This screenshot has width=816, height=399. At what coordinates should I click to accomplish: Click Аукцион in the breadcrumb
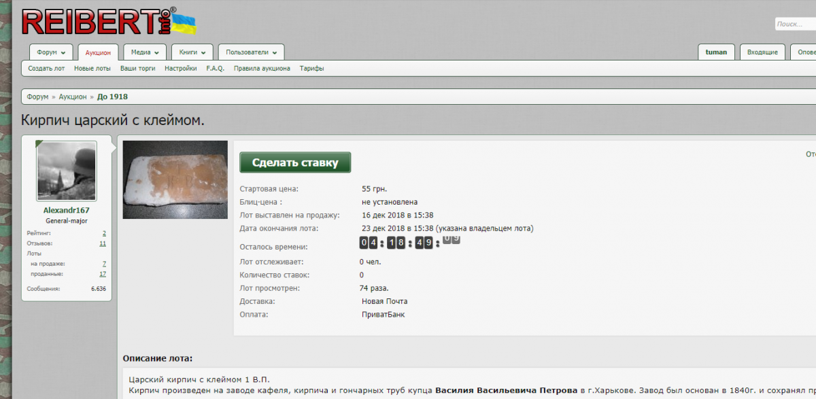pyautogui.click(x=73, y=97)
